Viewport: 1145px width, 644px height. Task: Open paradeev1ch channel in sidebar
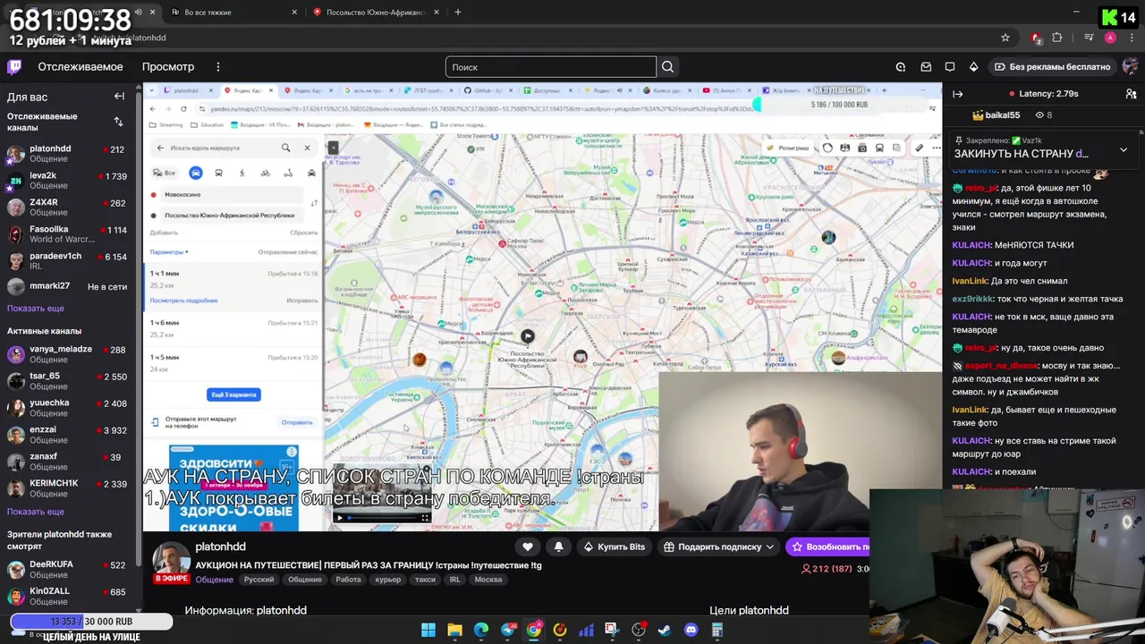pos(66,260)
